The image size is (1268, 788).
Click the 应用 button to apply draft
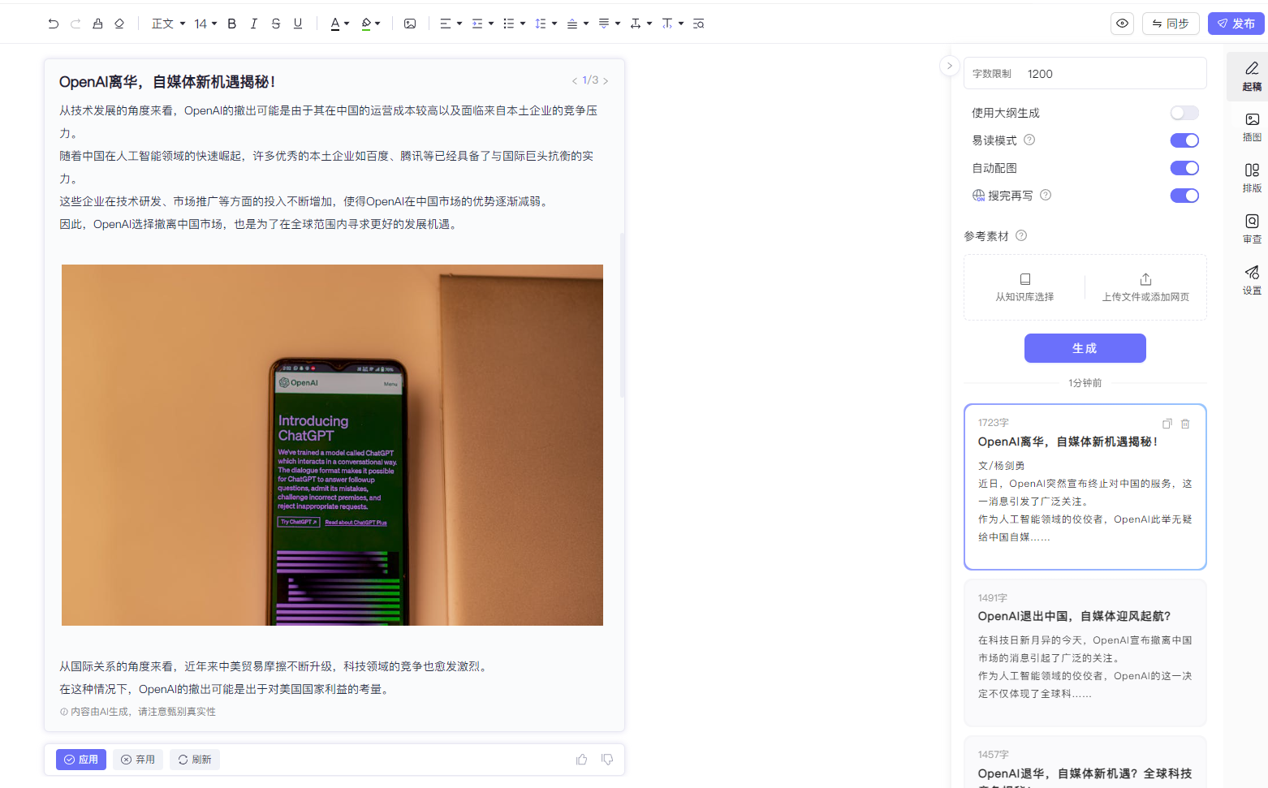81,760
